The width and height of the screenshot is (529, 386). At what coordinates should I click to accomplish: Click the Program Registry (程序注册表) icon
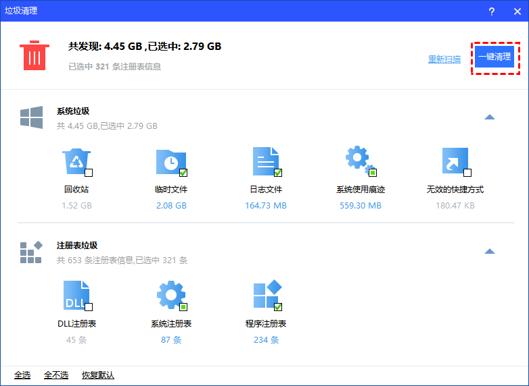(265, 294)
